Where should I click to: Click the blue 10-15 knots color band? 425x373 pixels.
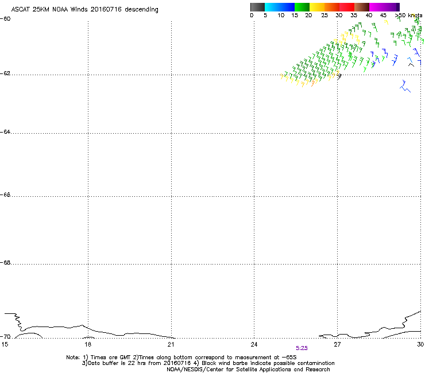point(287,7)
